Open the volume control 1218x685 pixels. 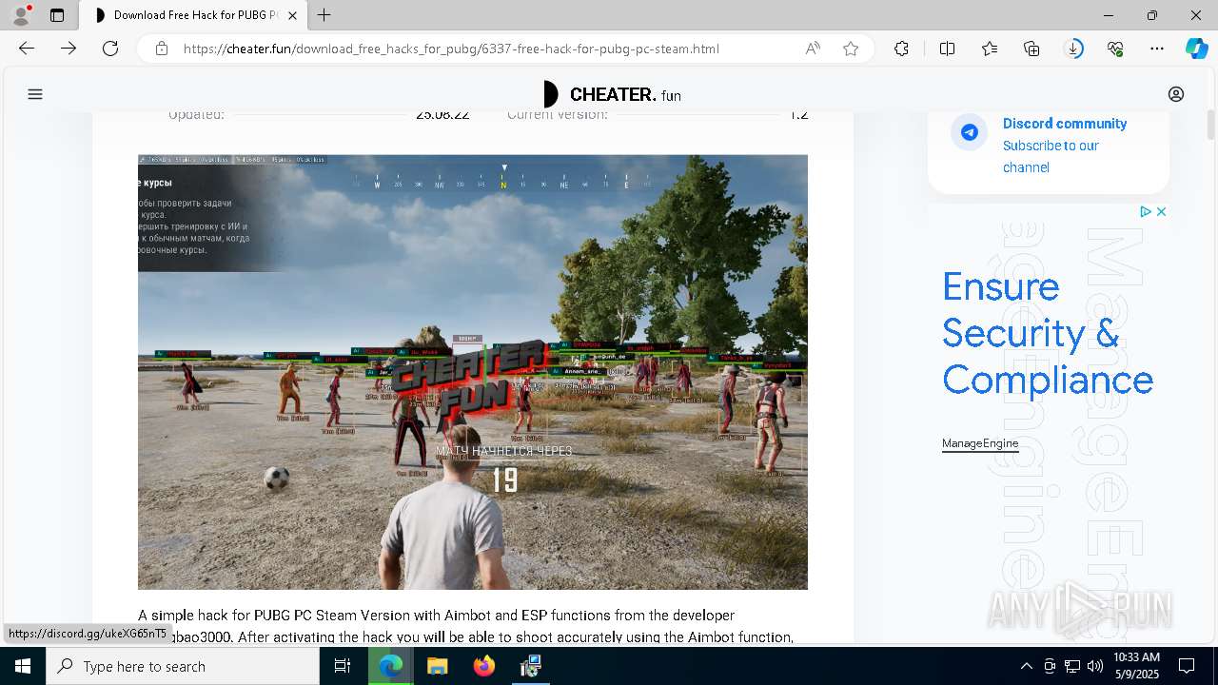tap(1095, 666)
